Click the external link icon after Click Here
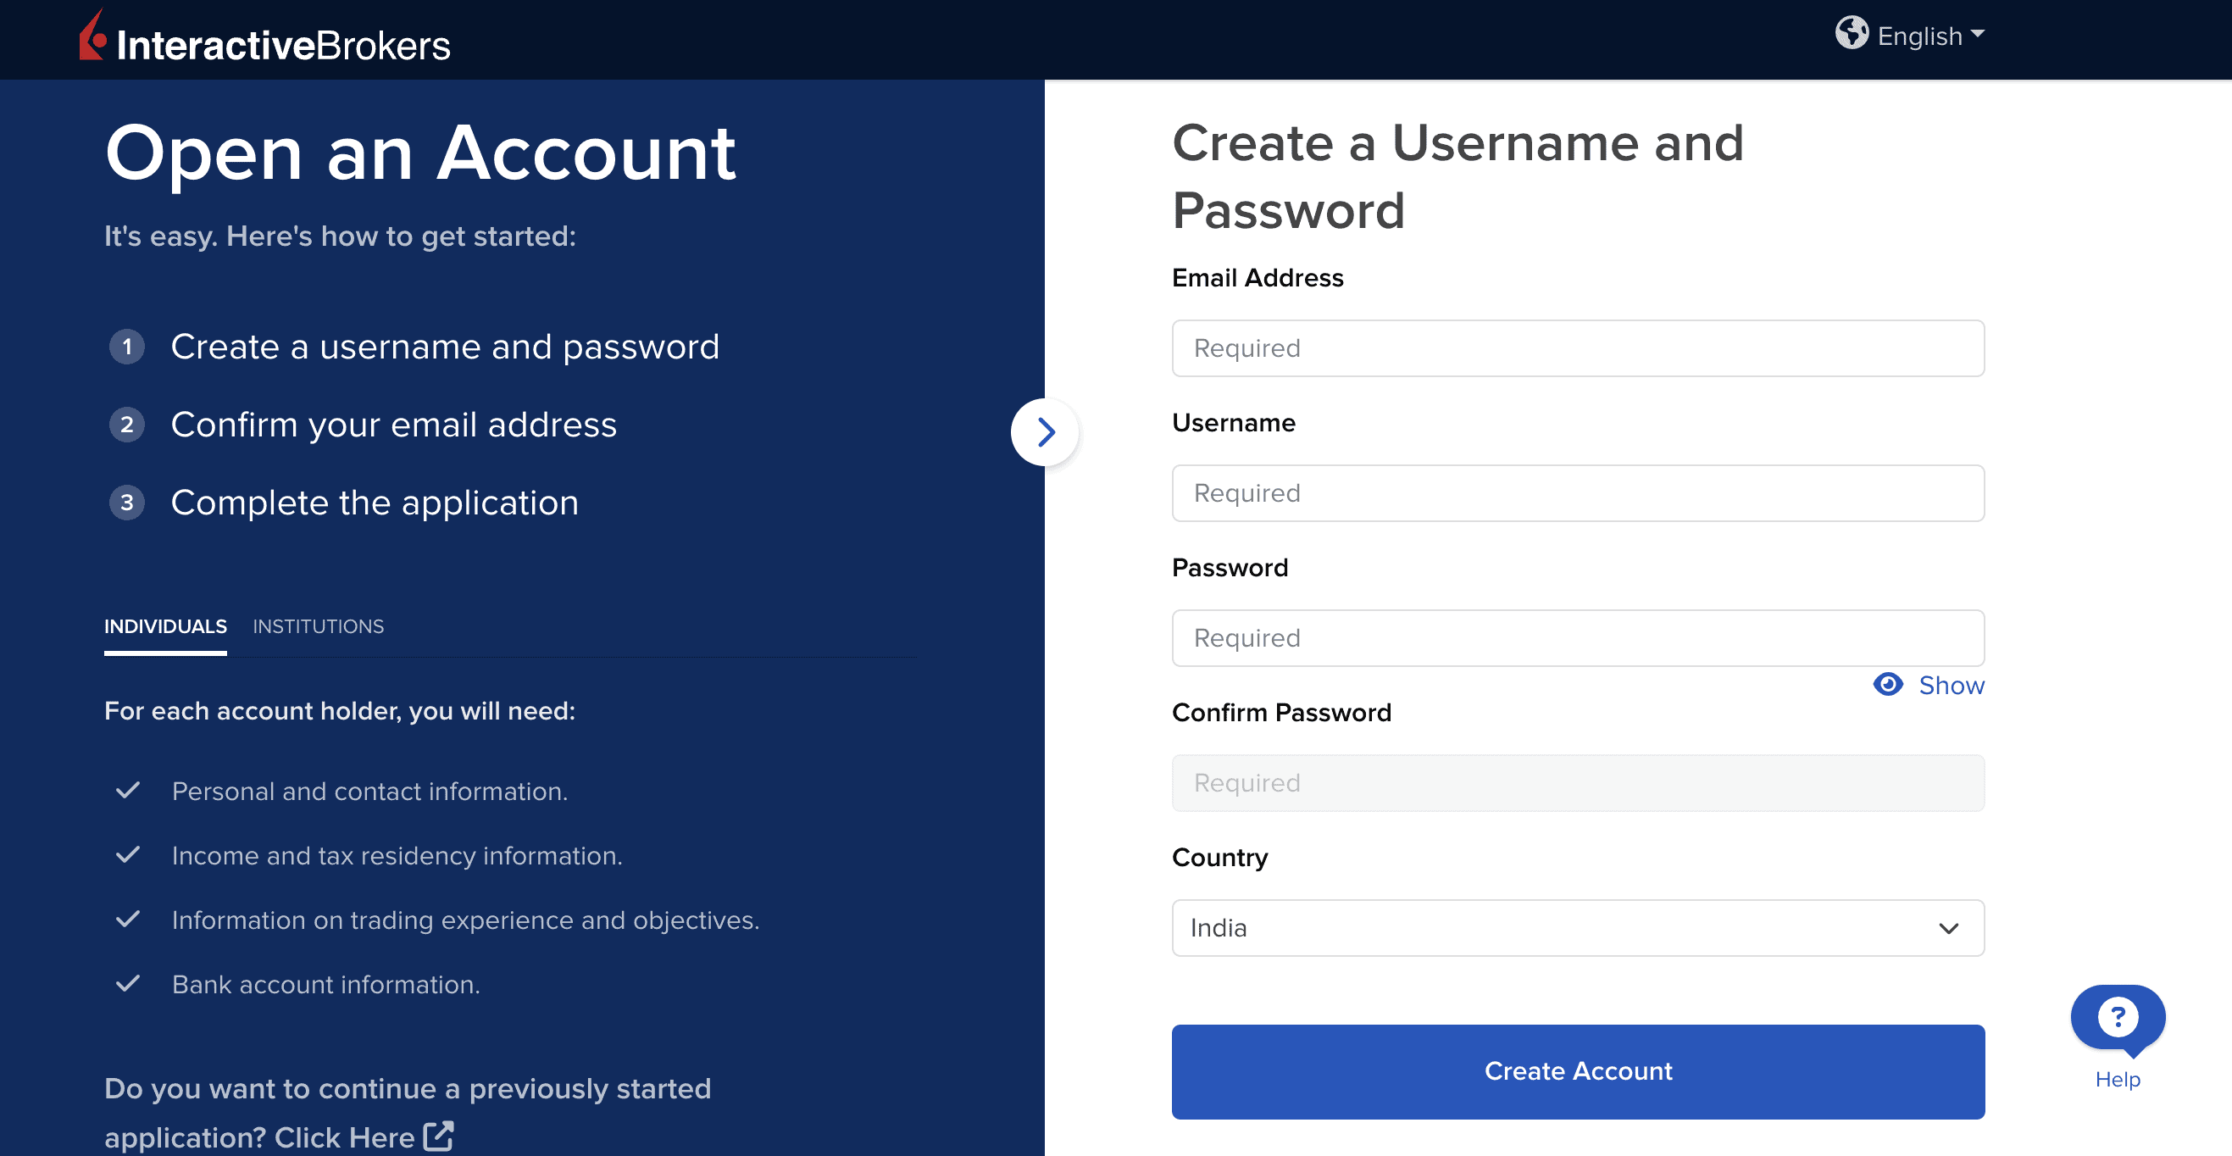This screenshot has height=1156, width=2232. coord(438,1136)
